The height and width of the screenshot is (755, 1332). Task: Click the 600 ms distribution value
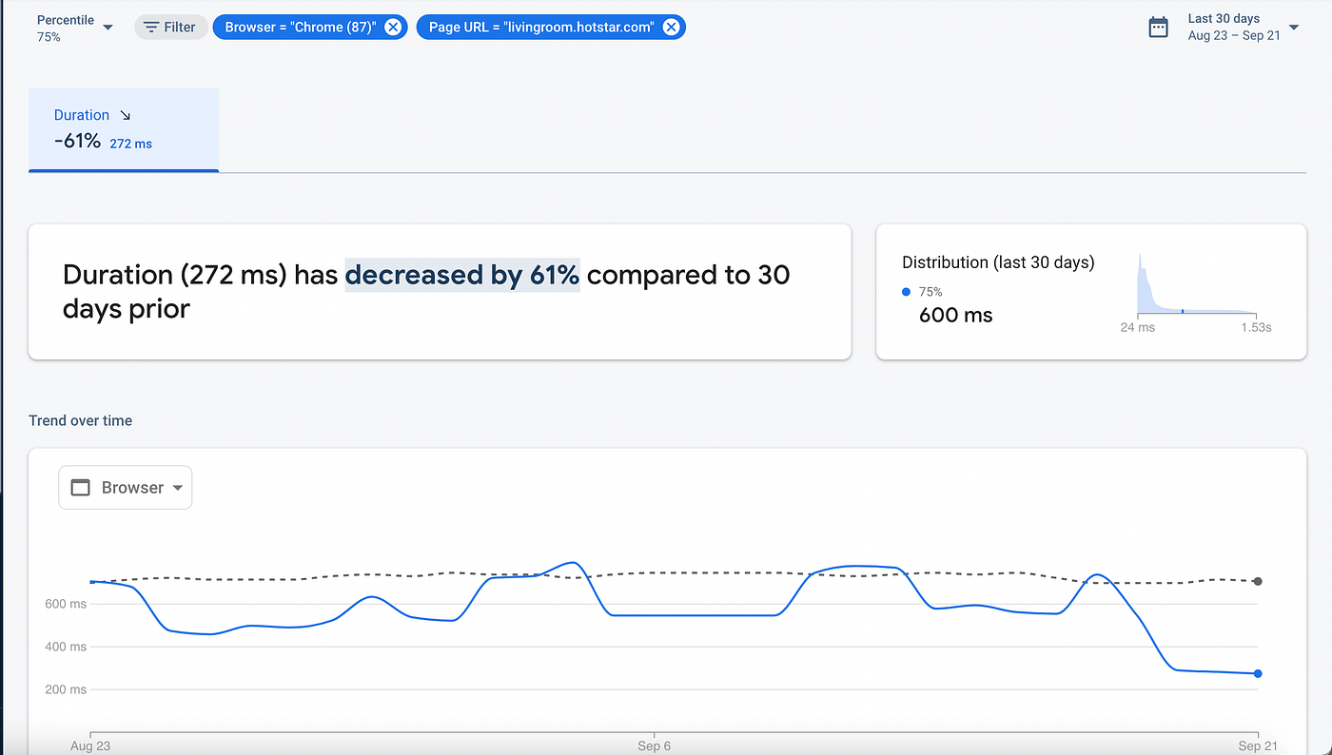click(x=955, y=316)
